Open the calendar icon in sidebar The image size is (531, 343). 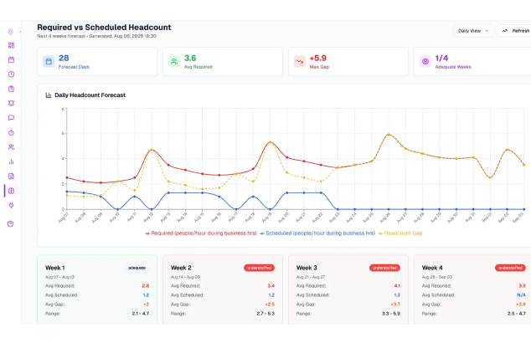pyautogui.click(x=11, y=60)
